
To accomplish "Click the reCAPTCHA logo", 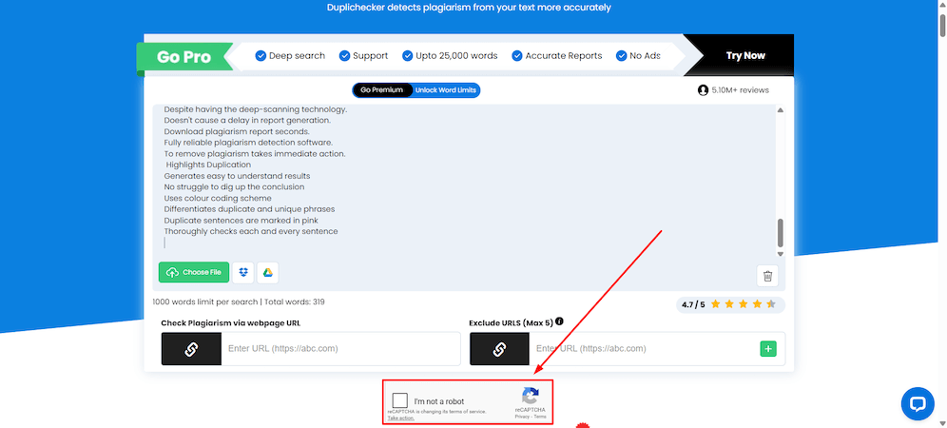I will [x=530, y=397].
